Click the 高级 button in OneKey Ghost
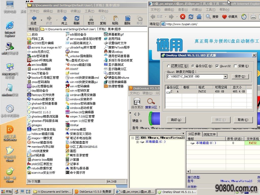This screenshot has height=195, width=260. click(x=176, y=120)
